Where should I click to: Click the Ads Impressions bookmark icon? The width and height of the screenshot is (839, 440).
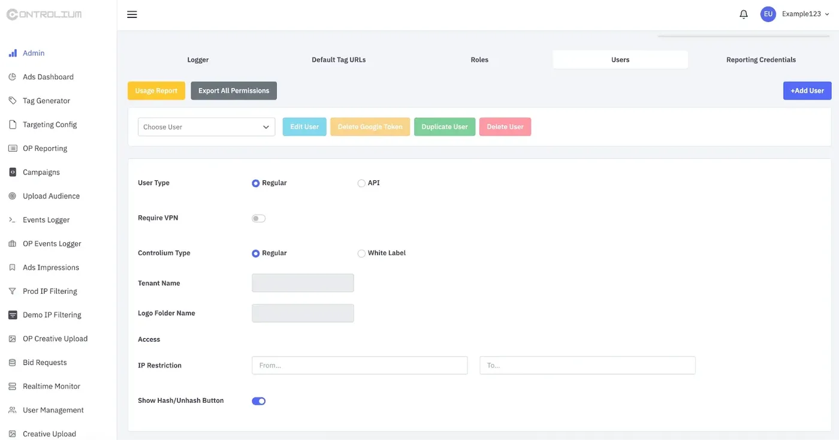13,267
